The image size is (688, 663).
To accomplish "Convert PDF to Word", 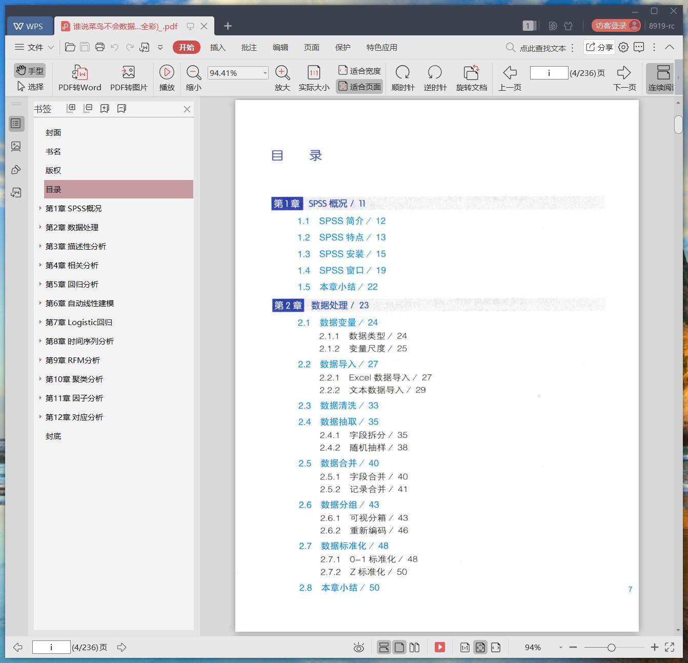I will click(x=79, y=78).
